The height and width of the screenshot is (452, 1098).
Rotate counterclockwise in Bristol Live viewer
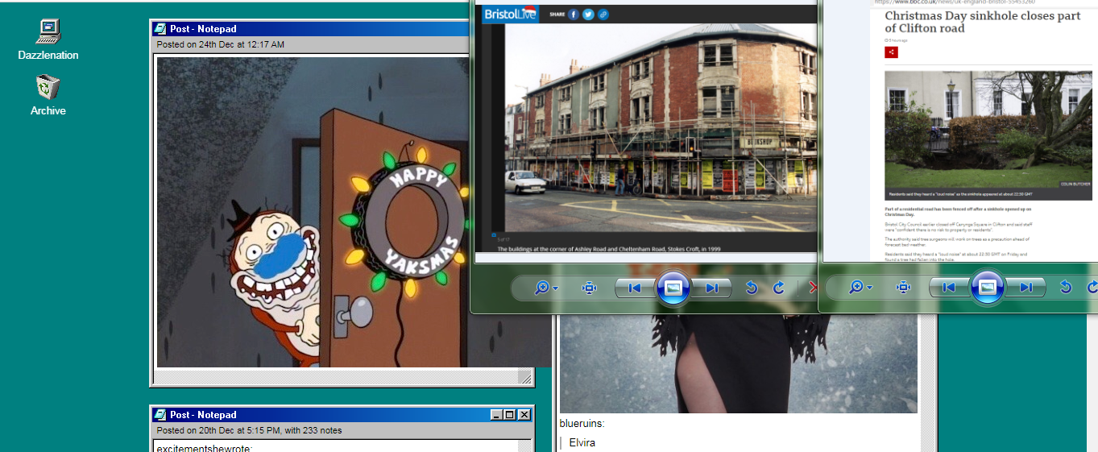click(752, 288)
